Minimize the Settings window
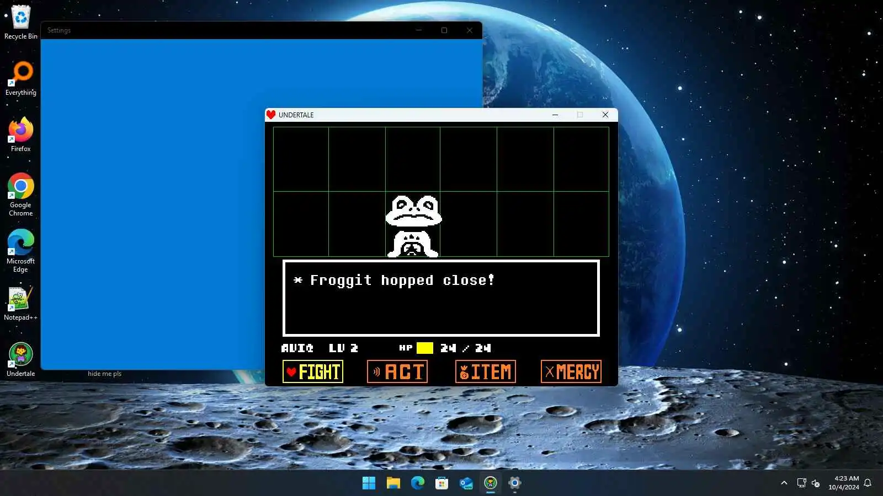 pos(419,30)
